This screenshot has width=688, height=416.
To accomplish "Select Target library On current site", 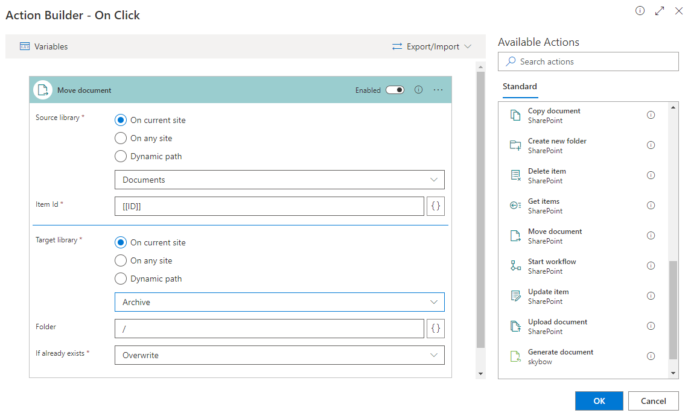I will 121,242.
